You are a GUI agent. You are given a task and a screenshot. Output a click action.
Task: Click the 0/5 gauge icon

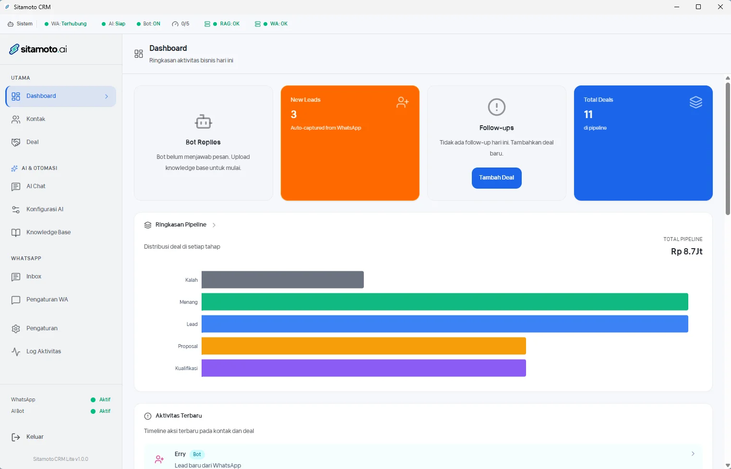click(175, 24)
